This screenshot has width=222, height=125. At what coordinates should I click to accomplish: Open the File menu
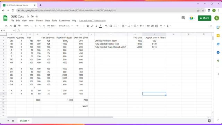click(12, 20)
